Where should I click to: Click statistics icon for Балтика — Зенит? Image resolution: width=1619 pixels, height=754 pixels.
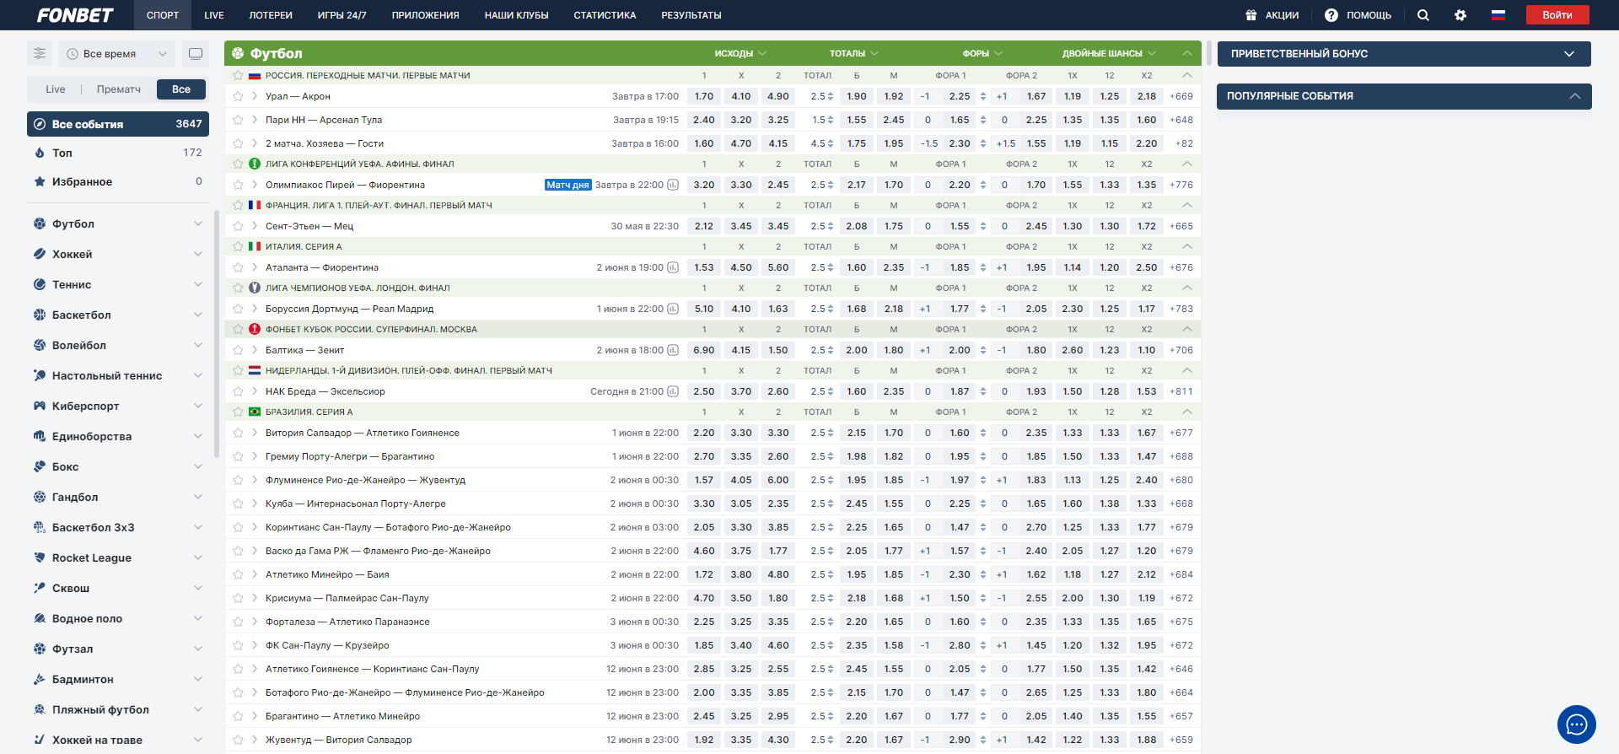pos(673,350)
